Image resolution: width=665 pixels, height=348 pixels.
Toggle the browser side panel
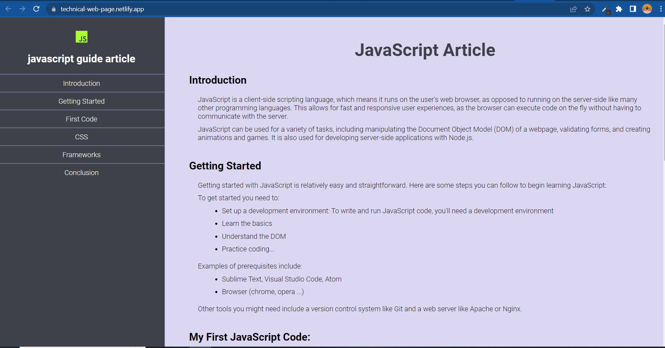point(633,9)
